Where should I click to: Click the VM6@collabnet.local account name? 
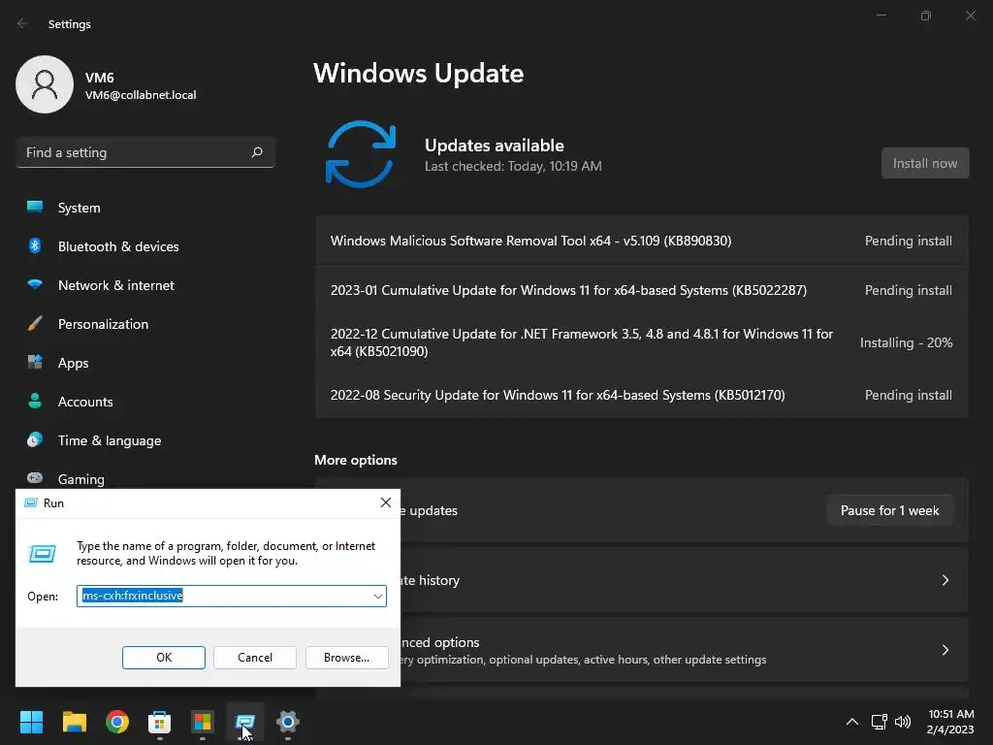coord(141,95)
